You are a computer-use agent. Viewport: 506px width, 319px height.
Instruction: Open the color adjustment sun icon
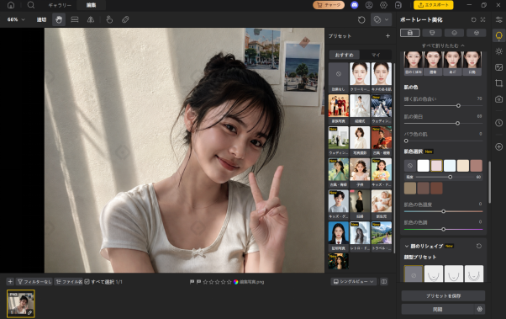pos(499,51)
